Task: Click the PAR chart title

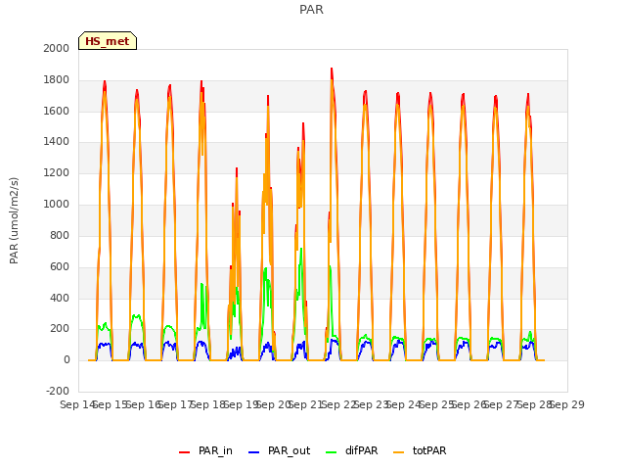Action: coord(311,10)
